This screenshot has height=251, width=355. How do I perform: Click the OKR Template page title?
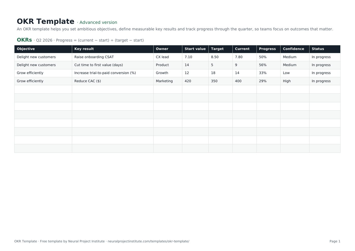[46, 21]
